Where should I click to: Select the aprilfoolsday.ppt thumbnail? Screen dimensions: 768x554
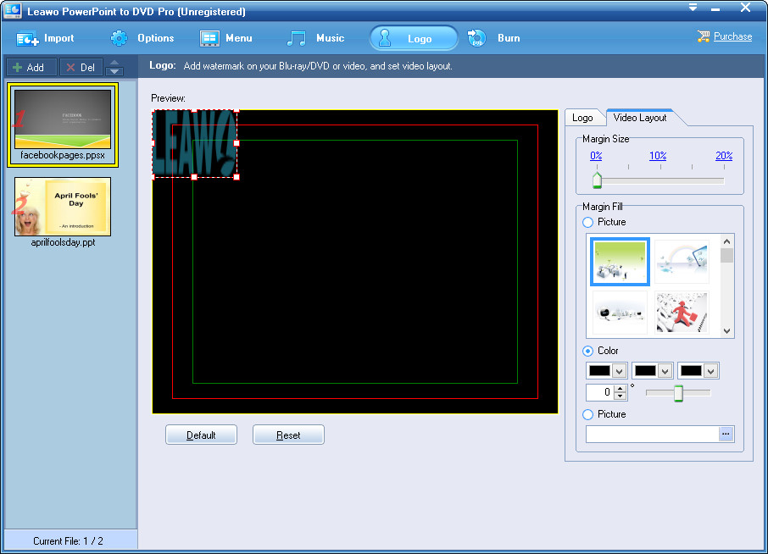pyautogui.click(x=62, y=206)
